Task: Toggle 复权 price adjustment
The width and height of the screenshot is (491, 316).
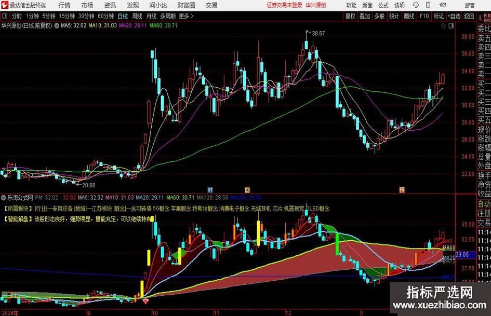Action: point(351,16)
